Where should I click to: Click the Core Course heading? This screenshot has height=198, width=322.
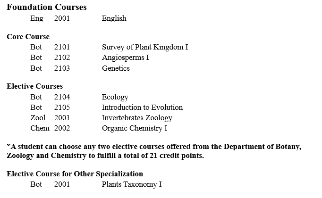point(28,37)
